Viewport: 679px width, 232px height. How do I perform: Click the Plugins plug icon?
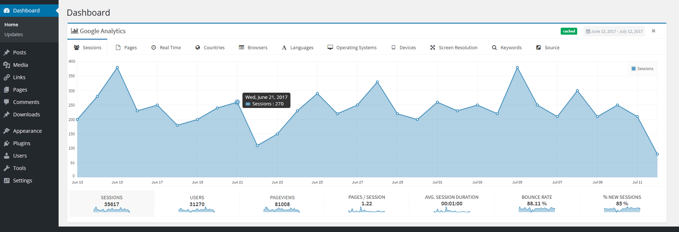coord(7,143)
